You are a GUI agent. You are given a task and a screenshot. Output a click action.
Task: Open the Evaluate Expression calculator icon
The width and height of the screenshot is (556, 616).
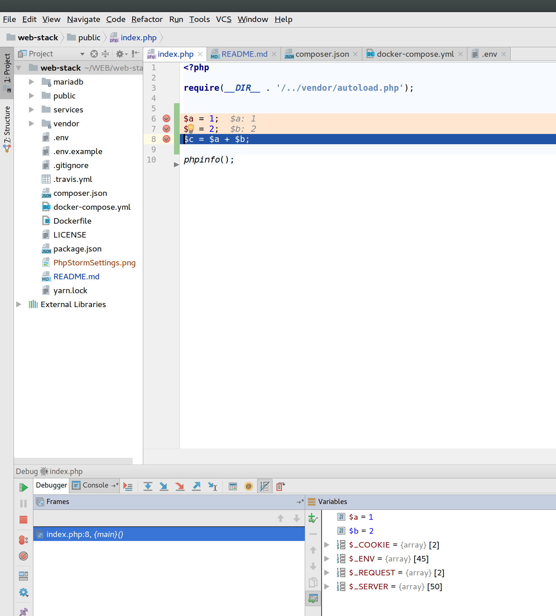(233, 486)
